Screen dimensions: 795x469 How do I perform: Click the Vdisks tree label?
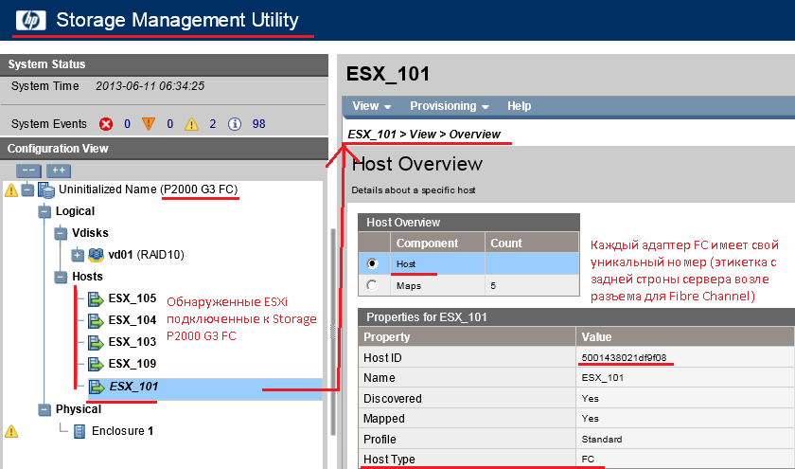90,233
